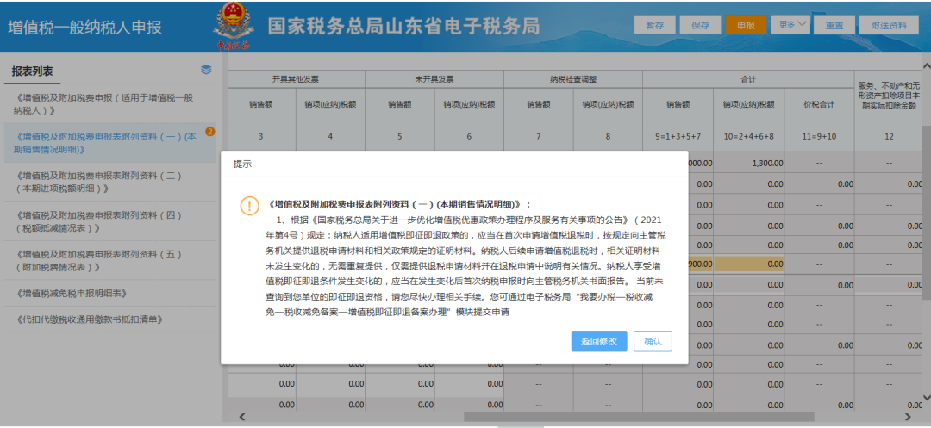Click horizontal scrollbar left arrow
Viewport: 931px width, 428px height.
pyautogui.click(x=241, y=418)
